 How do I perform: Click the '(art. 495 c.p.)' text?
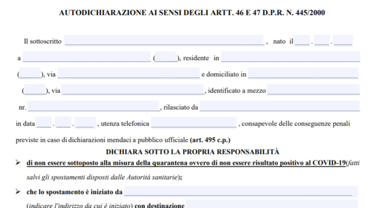(210, 140)
